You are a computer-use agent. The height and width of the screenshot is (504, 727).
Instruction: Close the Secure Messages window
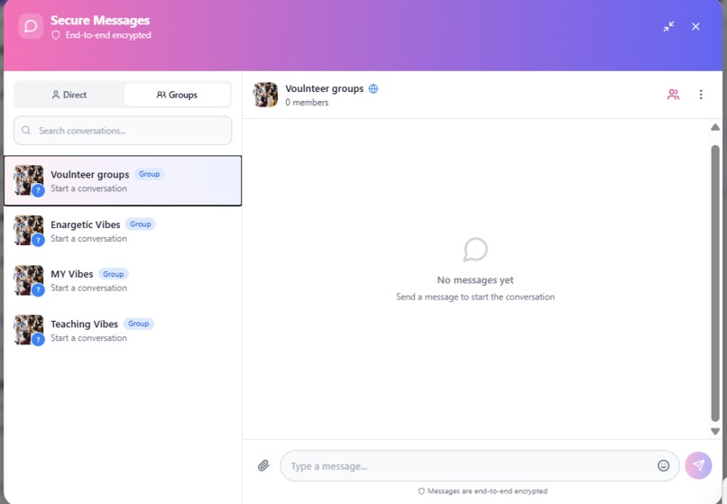pyautogui.click(x=695, y=26)
